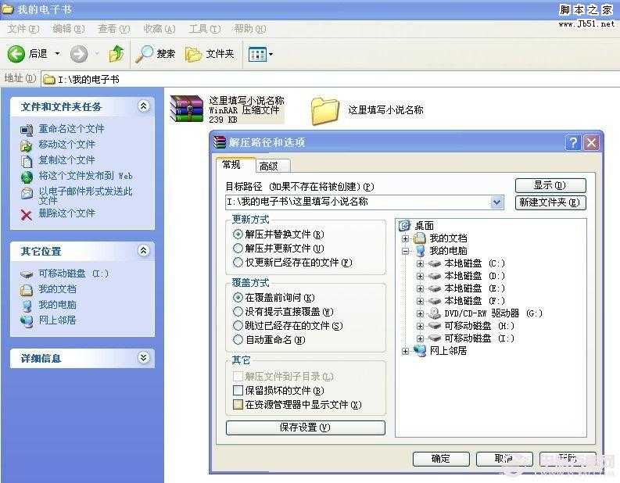Screen dimensions: 620x483
Task: Open My Computer (我的电脑) in Other Places
Action: point(57,305)
